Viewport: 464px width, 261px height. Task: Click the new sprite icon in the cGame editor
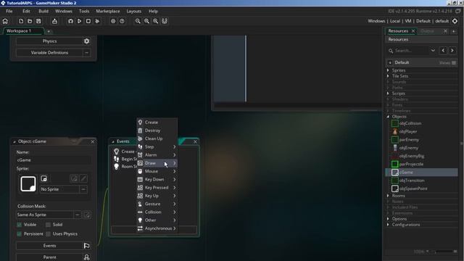tap(43, 178)
